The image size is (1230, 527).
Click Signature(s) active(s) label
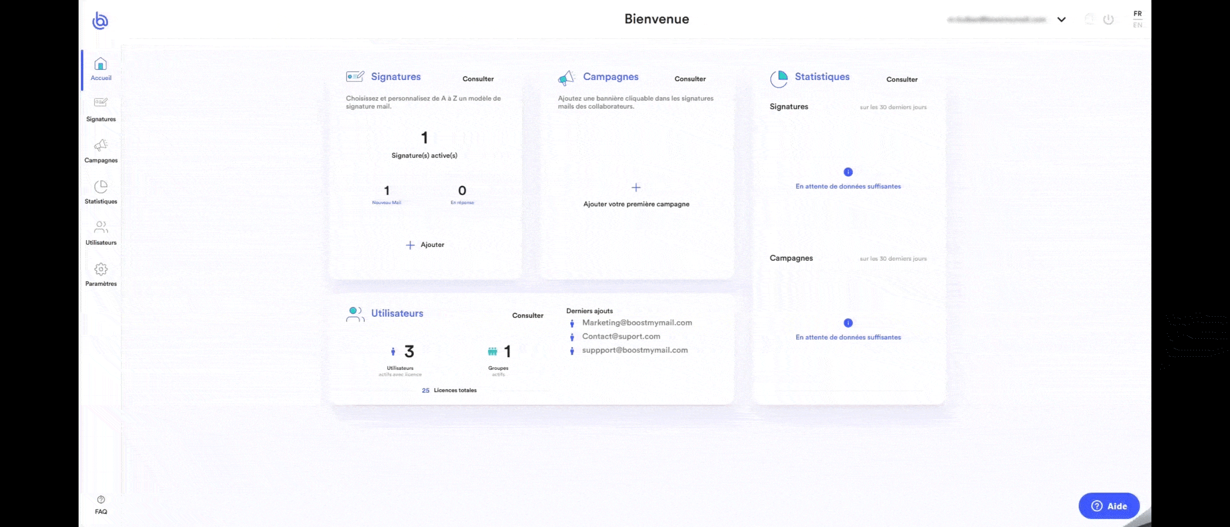[x=424, y=155]
